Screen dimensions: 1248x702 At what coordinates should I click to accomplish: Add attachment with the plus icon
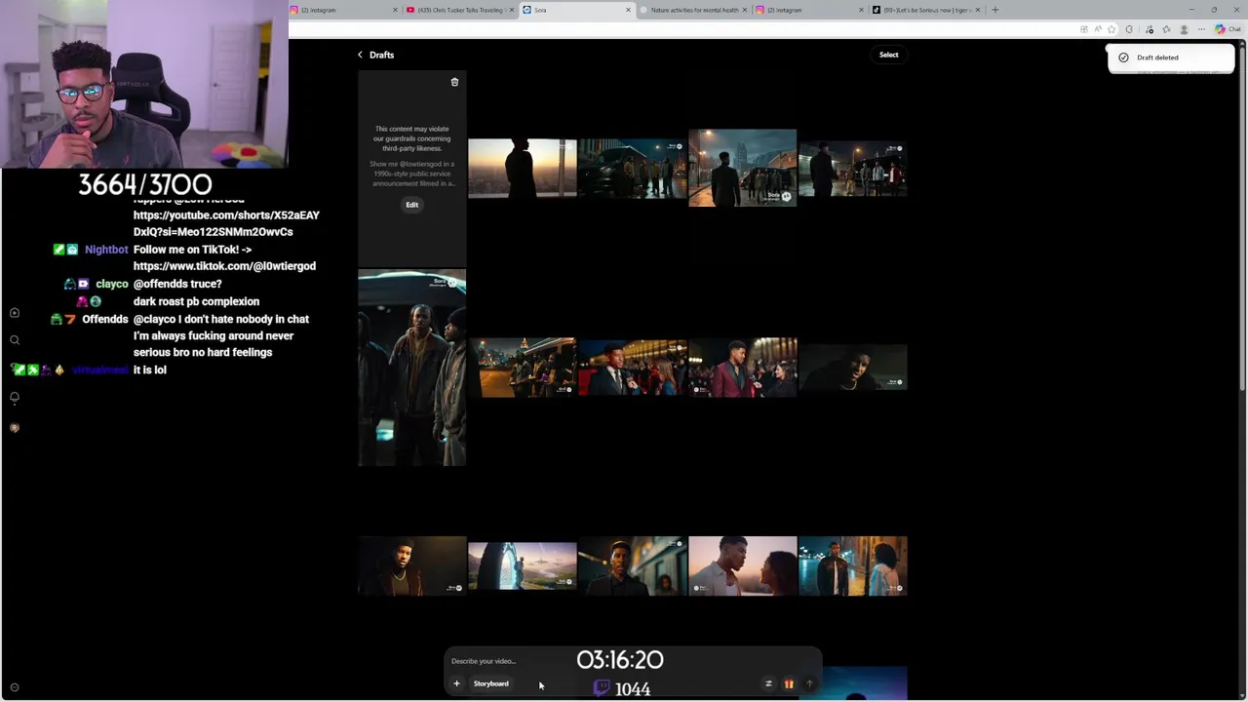pos(456,683)
